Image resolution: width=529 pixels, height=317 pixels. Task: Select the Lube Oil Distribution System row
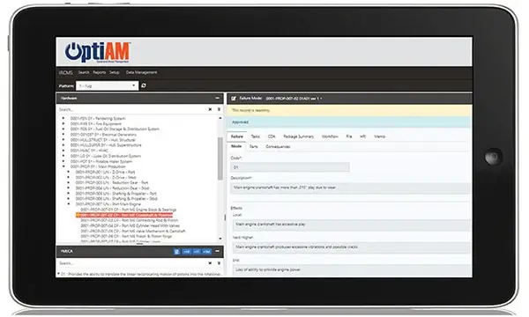[106, 156]
